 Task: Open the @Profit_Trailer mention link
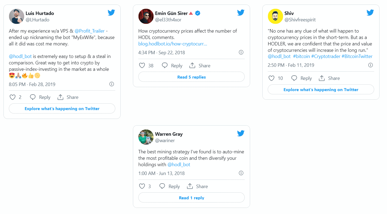point(90,31)
